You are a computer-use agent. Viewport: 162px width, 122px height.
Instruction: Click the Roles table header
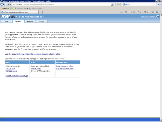tap(42, 62)
